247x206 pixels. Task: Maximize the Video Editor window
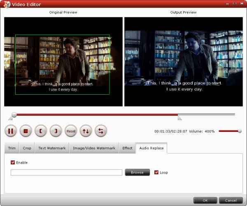[x=235, y=3]
